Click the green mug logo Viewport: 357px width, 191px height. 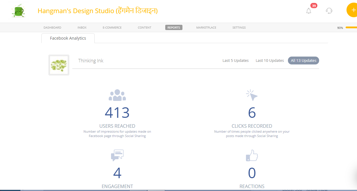click(x=18, y=10)
